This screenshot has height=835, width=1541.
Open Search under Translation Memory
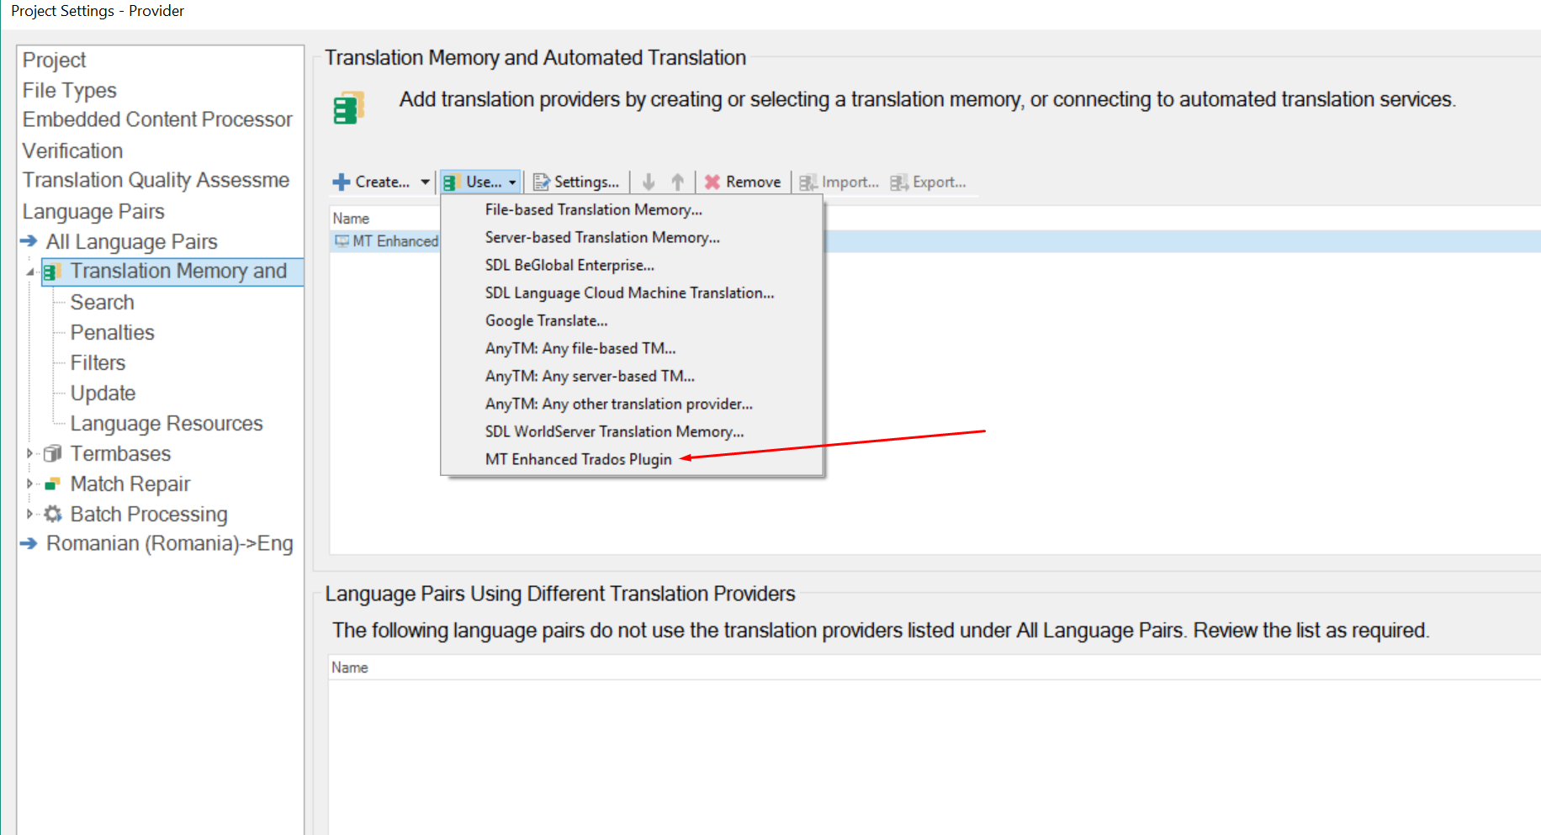(x=102, y=302)
